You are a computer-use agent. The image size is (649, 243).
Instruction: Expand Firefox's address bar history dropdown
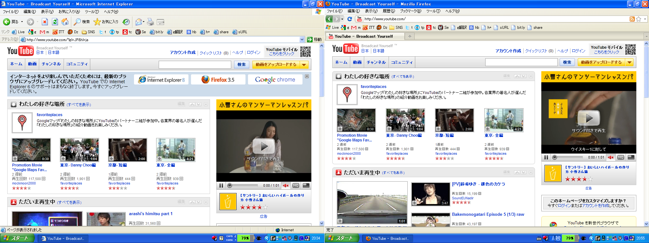[x=645, y=19]
